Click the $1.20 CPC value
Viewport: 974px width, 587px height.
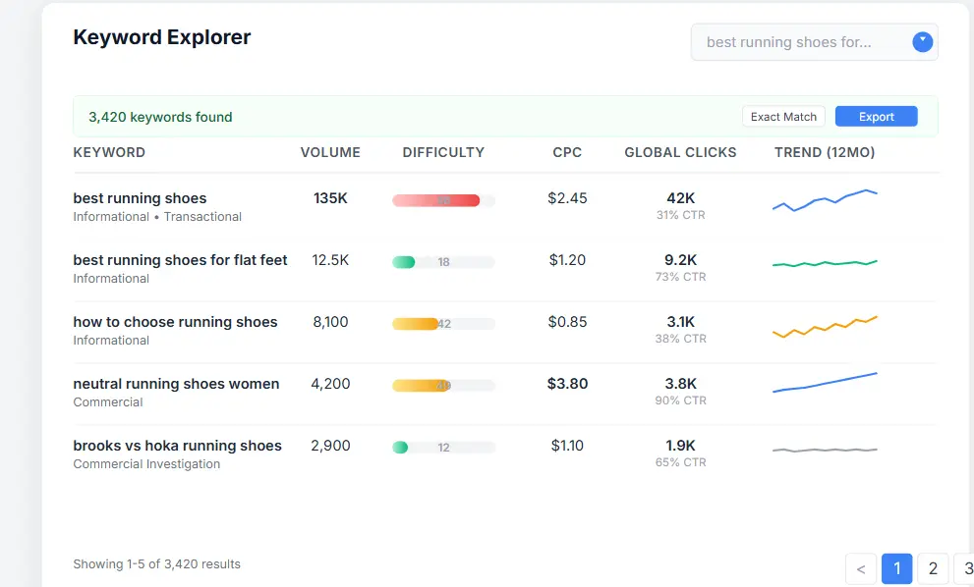[x=567, y=260]
